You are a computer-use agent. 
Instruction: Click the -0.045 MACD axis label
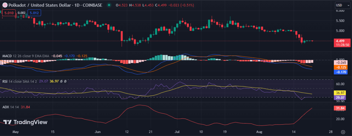(341, 63)
